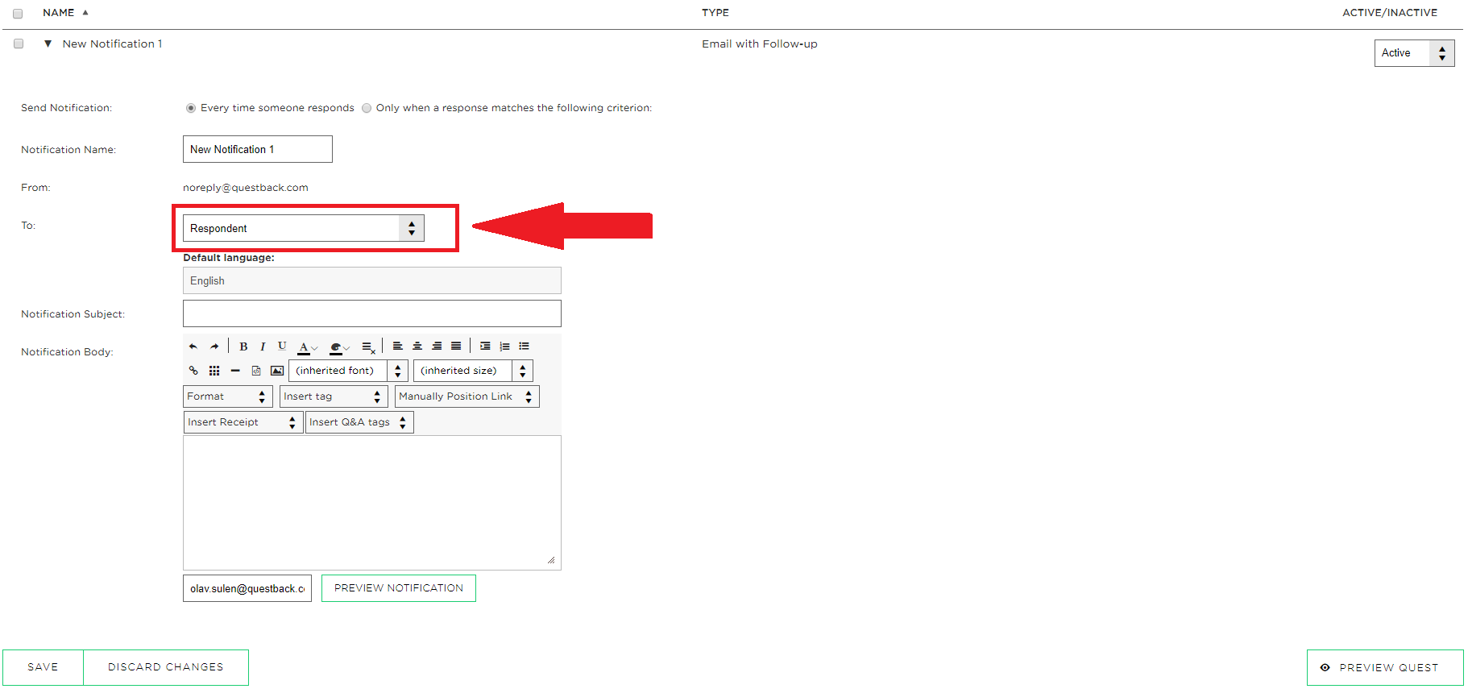The width and height of the screenshot is (1468, 693).
Task: Click the 'New Notification 1' row name
Action: (112, 44)
